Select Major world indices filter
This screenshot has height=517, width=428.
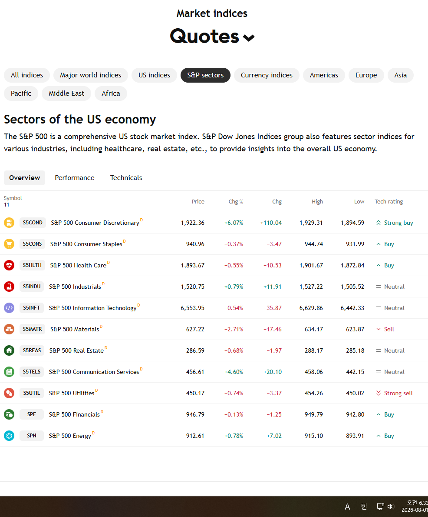[91, 75]
